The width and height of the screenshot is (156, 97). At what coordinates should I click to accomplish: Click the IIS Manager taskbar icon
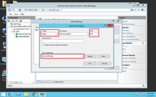click(x=42, y=94)
